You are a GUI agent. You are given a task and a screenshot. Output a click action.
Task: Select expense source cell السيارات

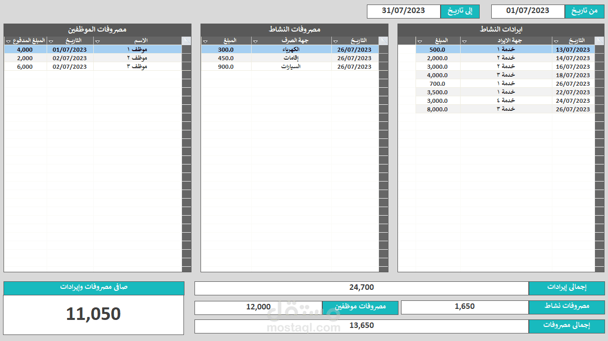point(291,67)
